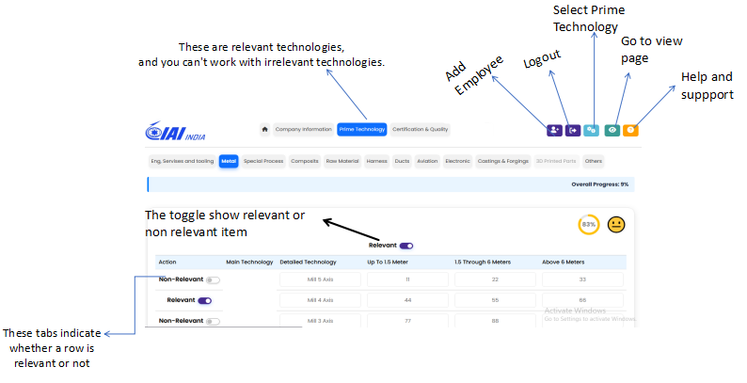The height and width of the screenshot is (383, 747).
Task: Click the Add Employee icon button
Action: pos(554,130)
